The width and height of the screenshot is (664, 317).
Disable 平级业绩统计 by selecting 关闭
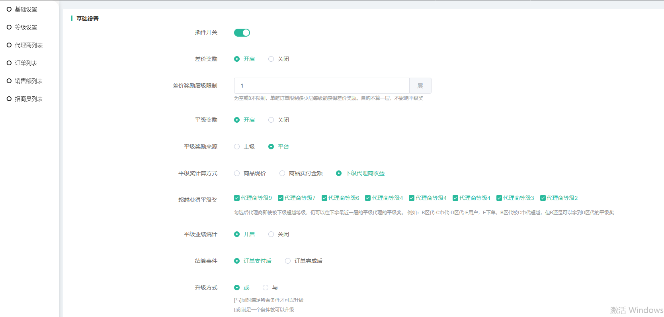(x=271, y=234)
